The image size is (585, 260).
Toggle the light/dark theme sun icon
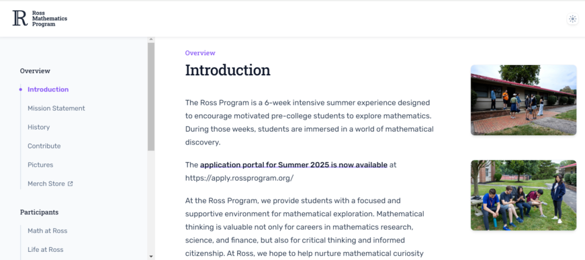tap(573, 19)
